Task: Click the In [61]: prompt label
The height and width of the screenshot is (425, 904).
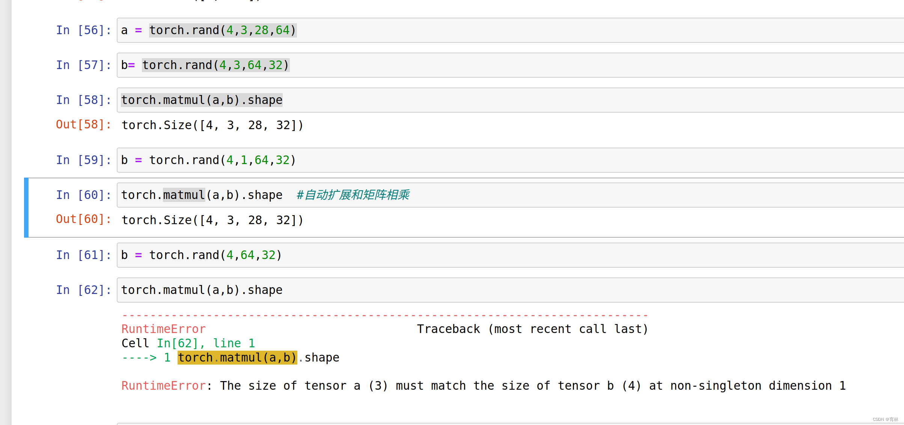Action: tap(84, 255)
